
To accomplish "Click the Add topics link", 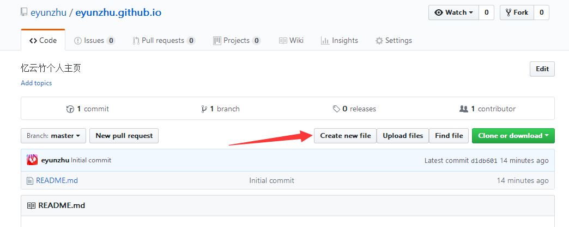I will 37,83.
